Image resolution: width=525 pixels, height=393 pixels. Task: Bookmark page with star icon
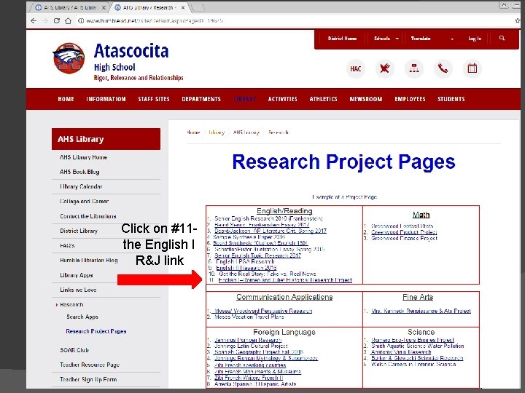point(518,20)
